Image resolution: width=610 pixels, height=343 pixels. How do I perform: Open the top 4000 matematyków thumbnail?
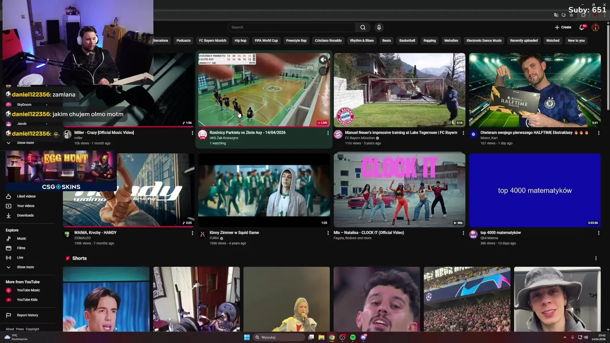535,190
